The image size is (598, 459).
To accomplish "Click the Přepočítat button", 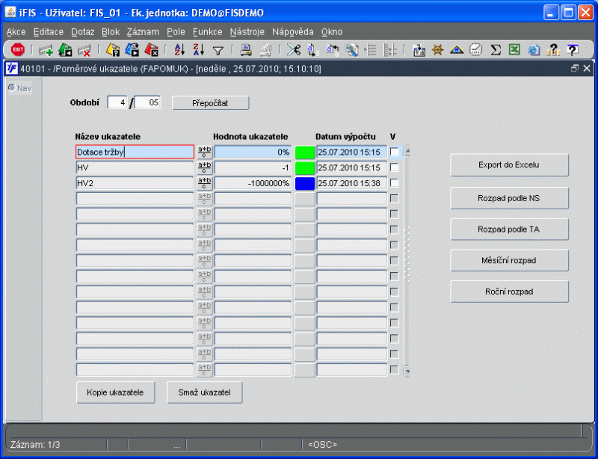I will click(211, 103).
